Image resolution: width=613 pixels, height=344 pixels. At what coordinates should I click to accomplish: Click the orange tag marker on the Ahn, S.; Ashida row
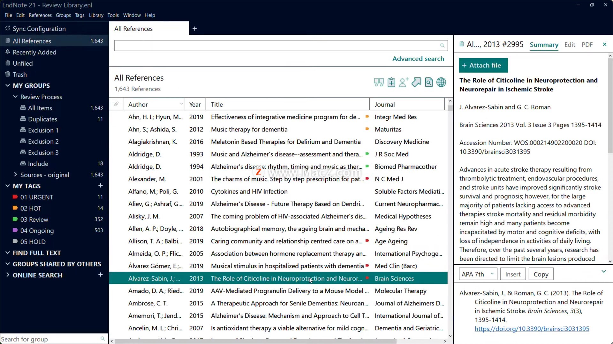pyautogui.click(x=367, y=129)
